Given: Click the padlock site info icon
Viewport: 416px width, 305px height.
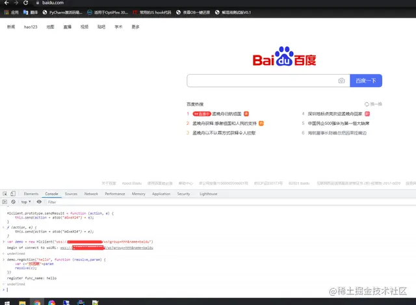Looking at the screenshot, I should [x=38, y=3].
